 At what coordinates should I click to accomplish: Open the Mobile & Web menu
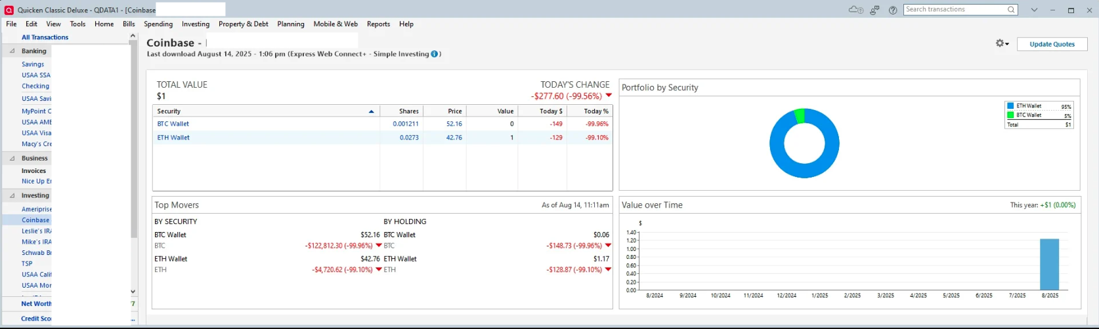335,24
